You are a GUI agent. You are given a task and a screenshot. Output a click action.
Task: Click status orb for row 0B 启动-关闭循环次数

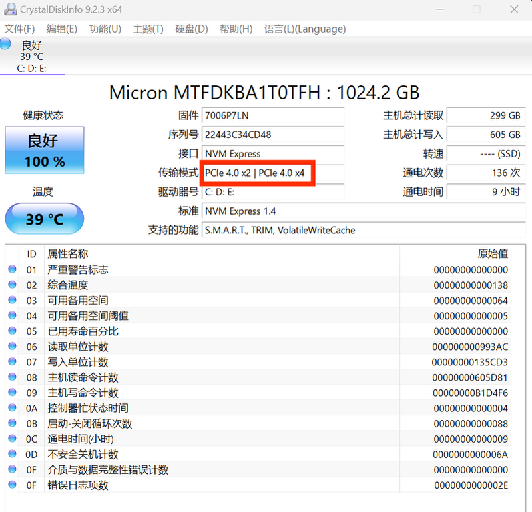(12, 423)
